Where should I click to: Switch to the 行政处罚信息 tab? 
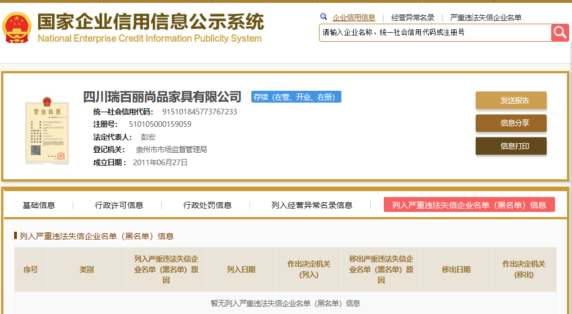point(207,205)
